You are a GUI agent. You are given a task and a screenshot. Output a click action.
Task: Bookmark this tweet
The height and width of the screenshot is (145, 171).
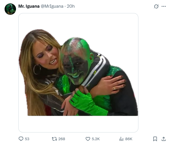[155, 139]
